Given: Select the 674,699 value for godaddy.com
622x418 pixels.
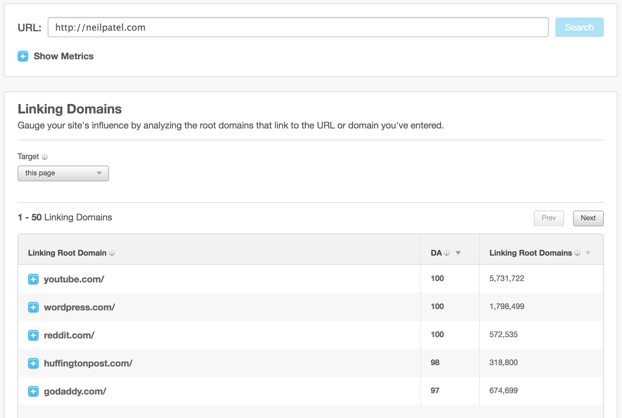Looking at the screenshot, I should tap(503, 390).
